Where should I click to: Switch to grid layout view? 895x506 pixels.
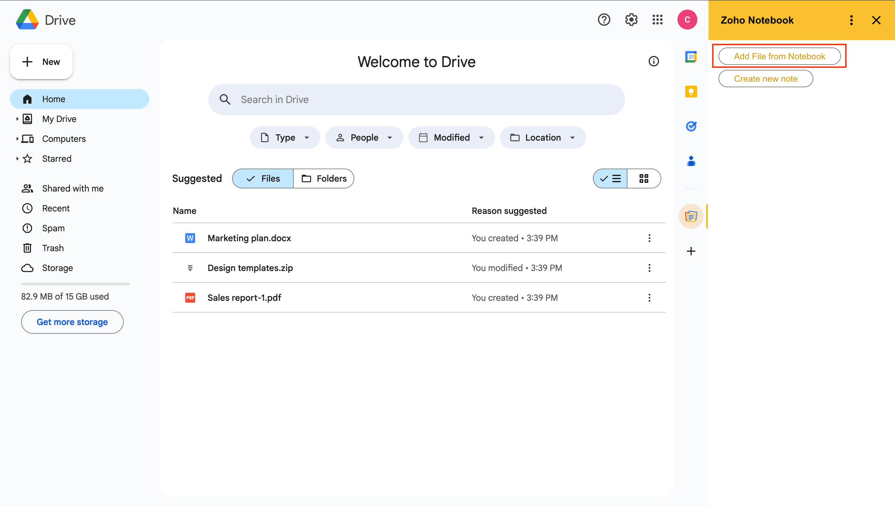pyautogui.click(x=644, y=178)
